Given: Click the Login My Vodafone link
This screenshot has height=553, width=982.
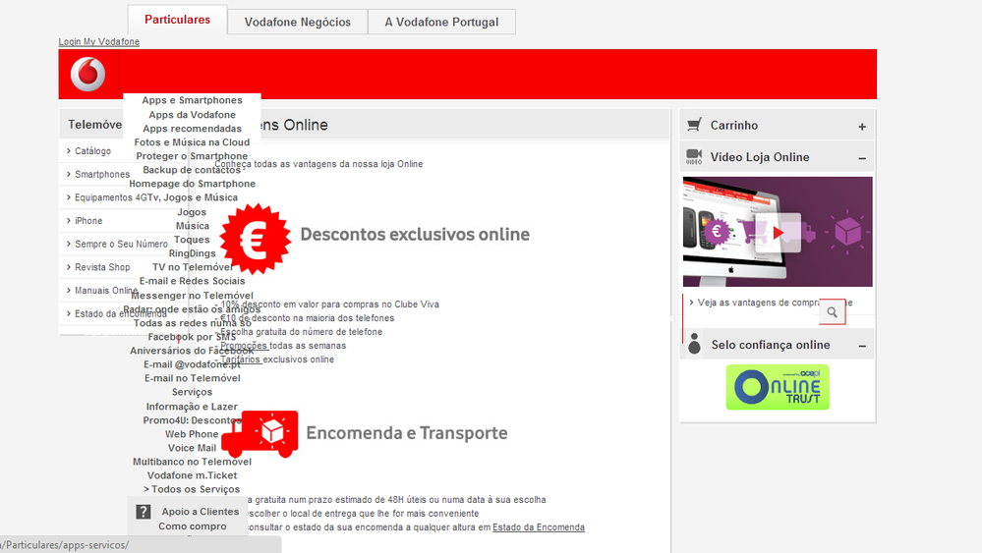Looking at the screenshot, I should (x=99, y=41).
